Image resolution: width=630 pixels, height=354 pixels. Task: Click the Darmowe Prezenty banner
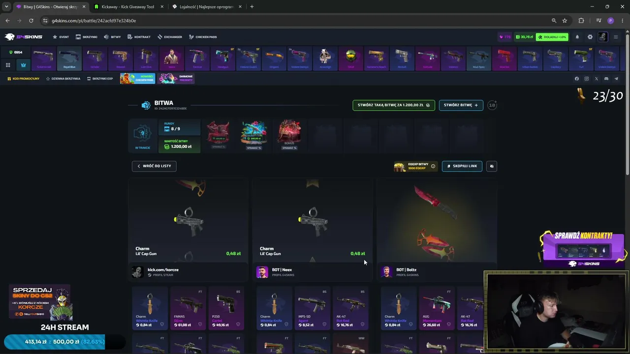point(176,79)
